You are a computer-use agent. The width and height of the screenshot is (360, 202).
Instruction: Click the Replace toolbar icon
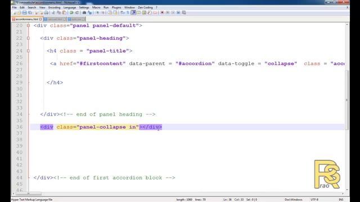pyautogui.click(x=90, y=12)
